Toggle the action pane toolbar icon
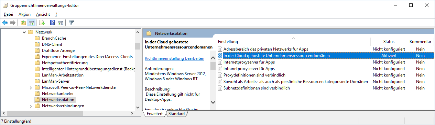The image size is (435, 125). click(x=61, y=23)
